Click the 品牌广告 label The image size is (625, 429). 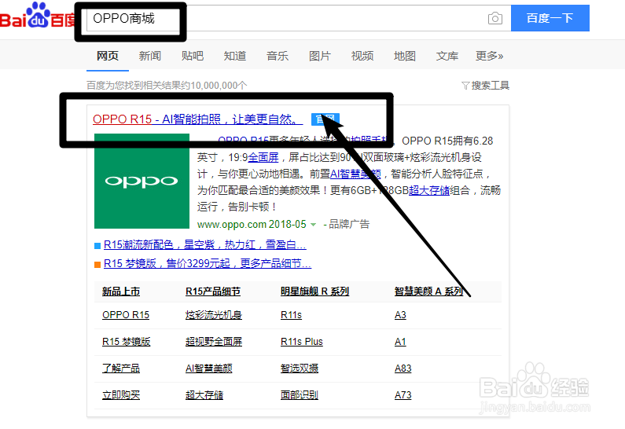(x=349, y=224)
